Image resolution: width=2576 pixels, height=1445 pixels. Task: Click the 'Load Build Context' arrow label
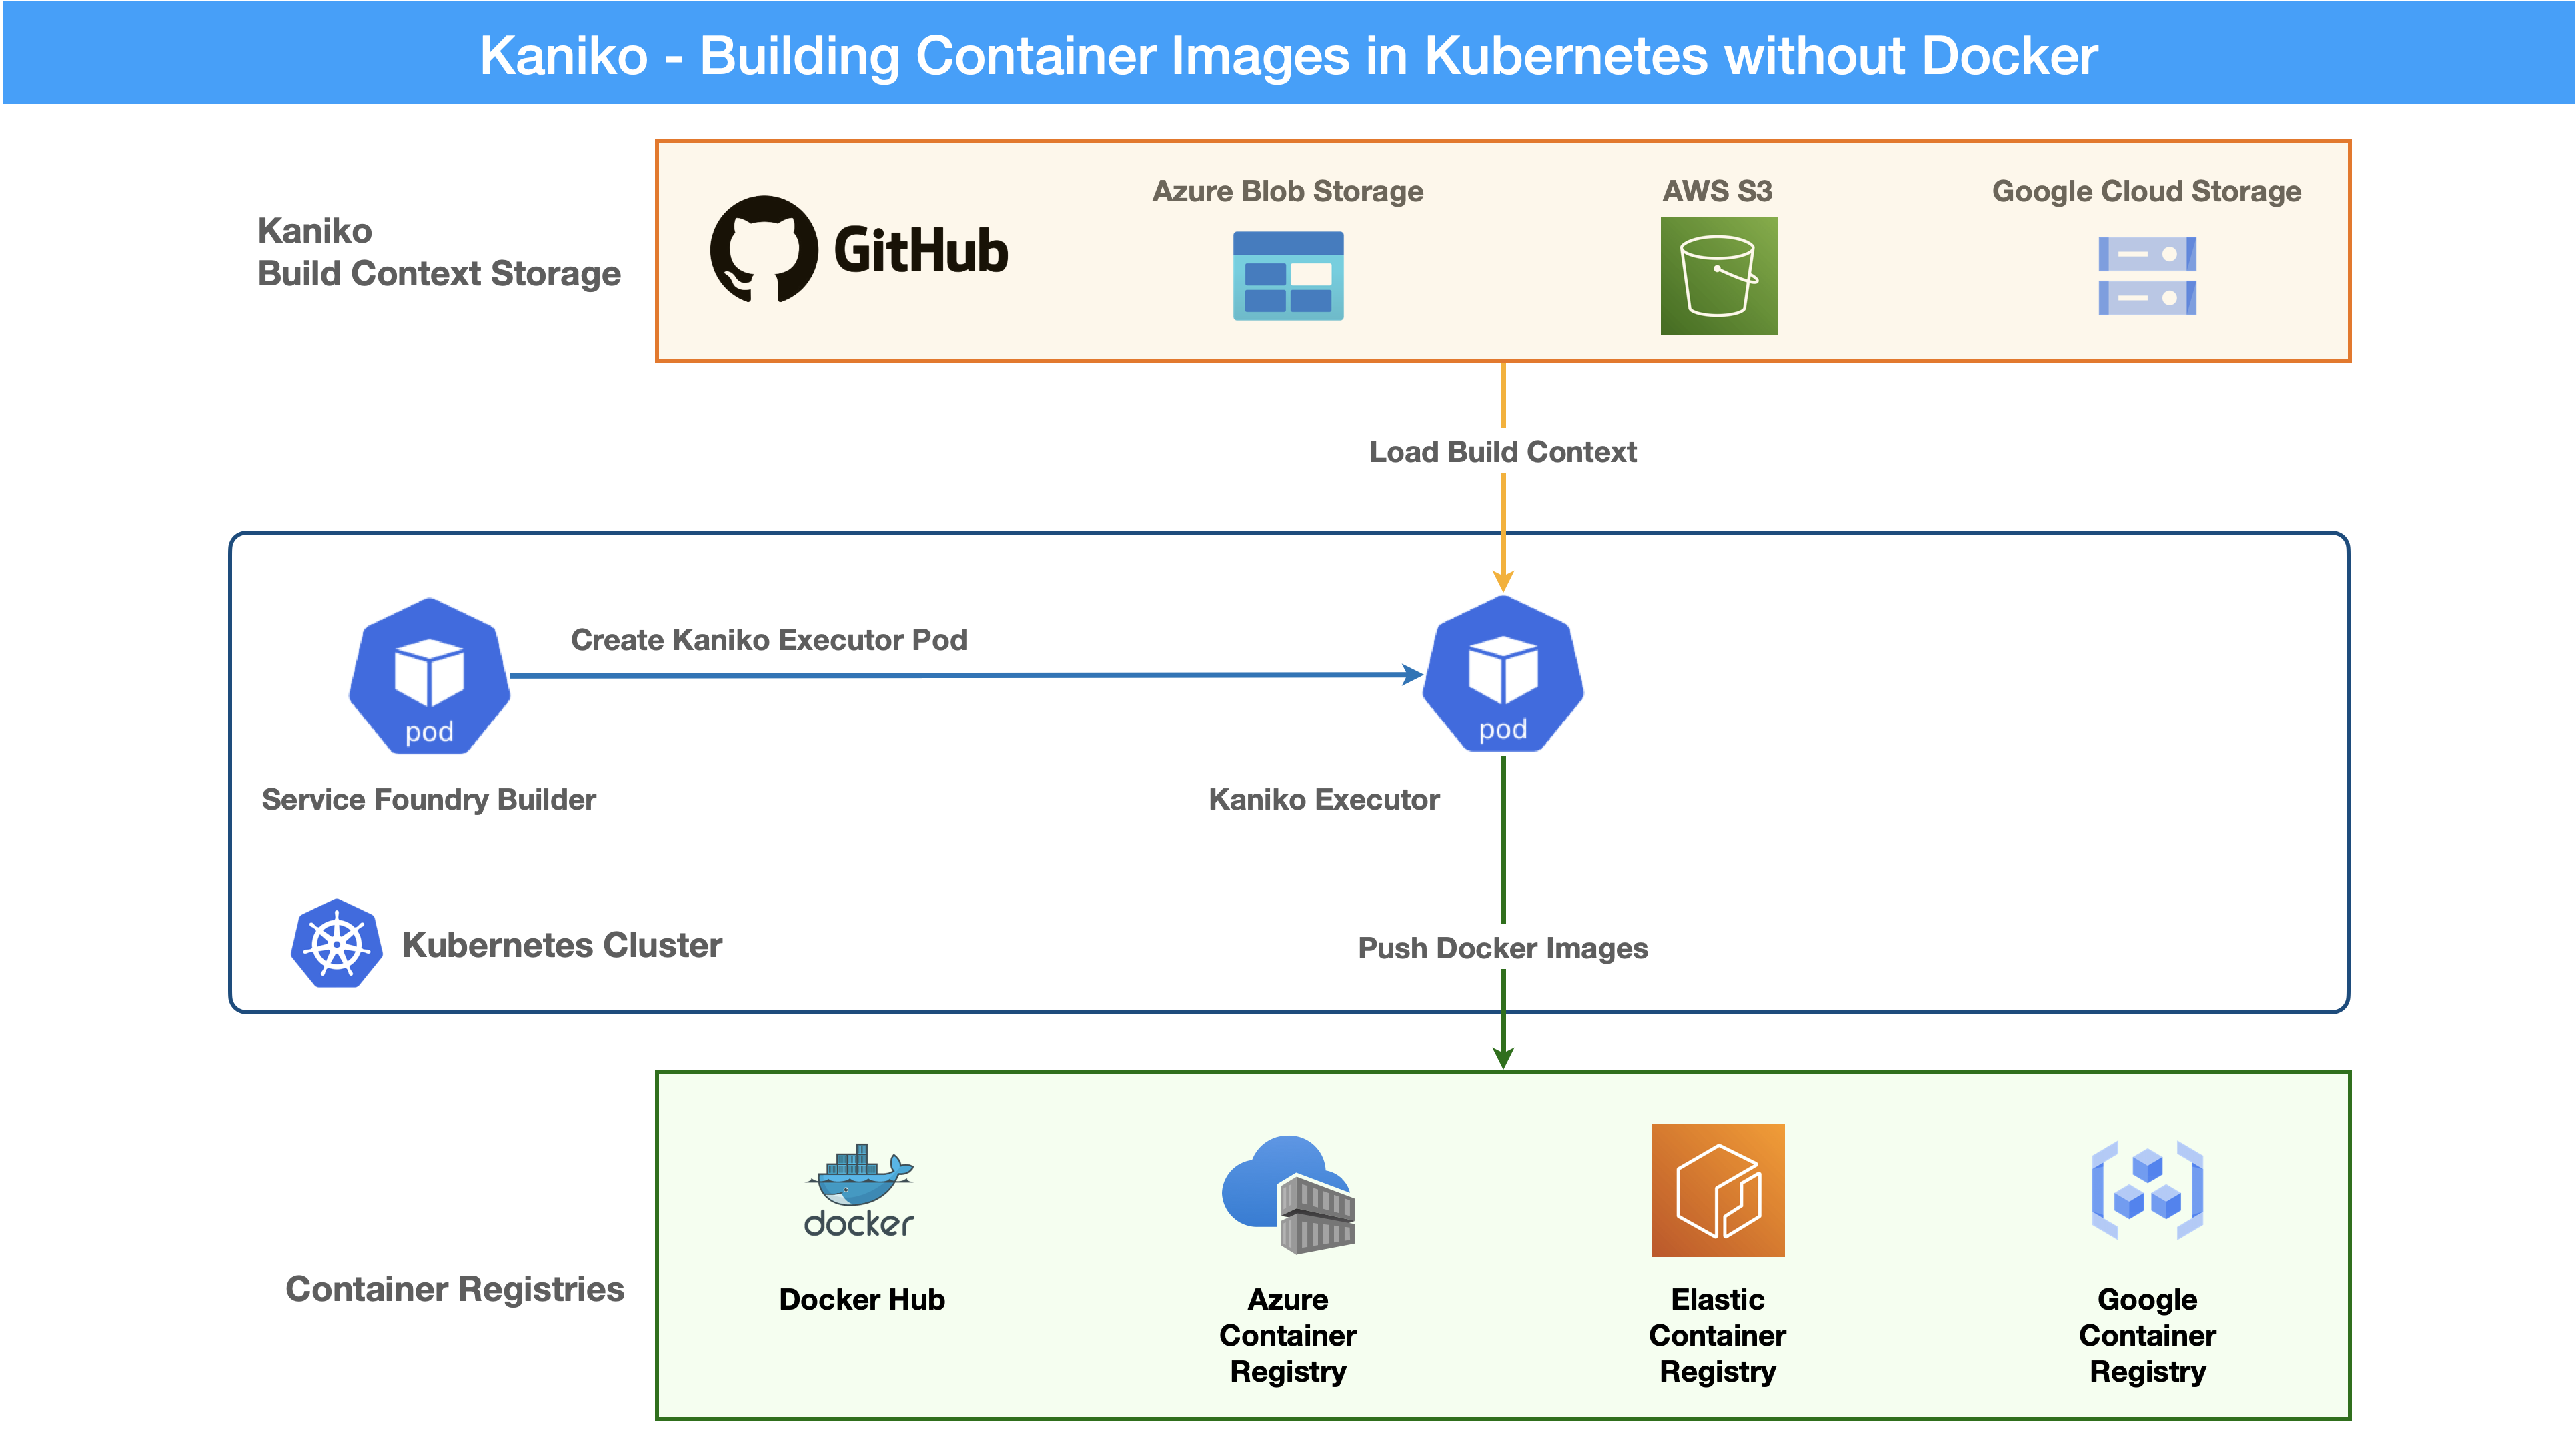[x=1503, y=452]
